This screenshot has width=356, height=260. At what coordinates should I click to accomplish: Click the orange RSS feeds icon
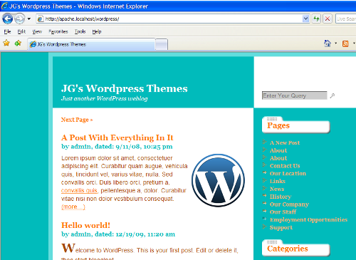pos(345,43)
